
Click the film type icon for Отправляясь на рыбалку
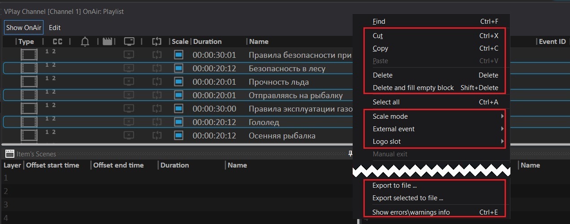pos(29,95)
